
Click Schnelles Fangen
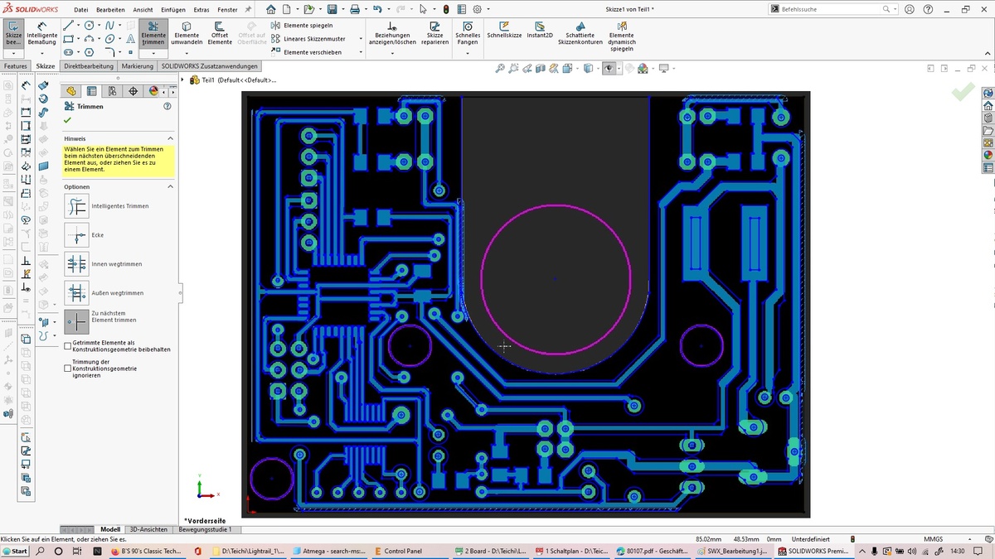468,34
